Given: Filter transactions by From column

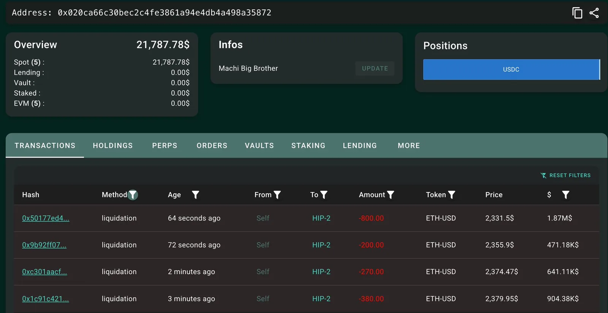Looking at the screenshot, I should (277, 195).
